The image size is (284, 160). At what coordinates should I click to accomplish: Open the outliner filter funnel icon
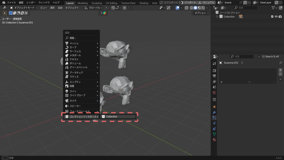(273, 8)
